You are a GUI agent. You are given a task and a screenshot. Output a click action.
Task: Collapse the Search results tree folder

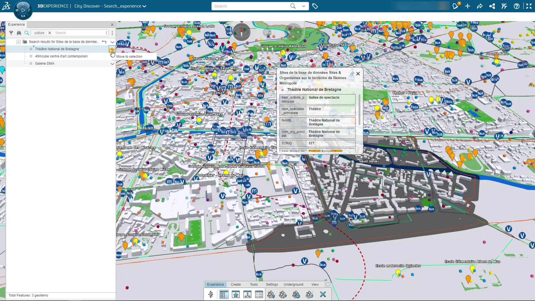pyautogui.click(x=18, y=42)
